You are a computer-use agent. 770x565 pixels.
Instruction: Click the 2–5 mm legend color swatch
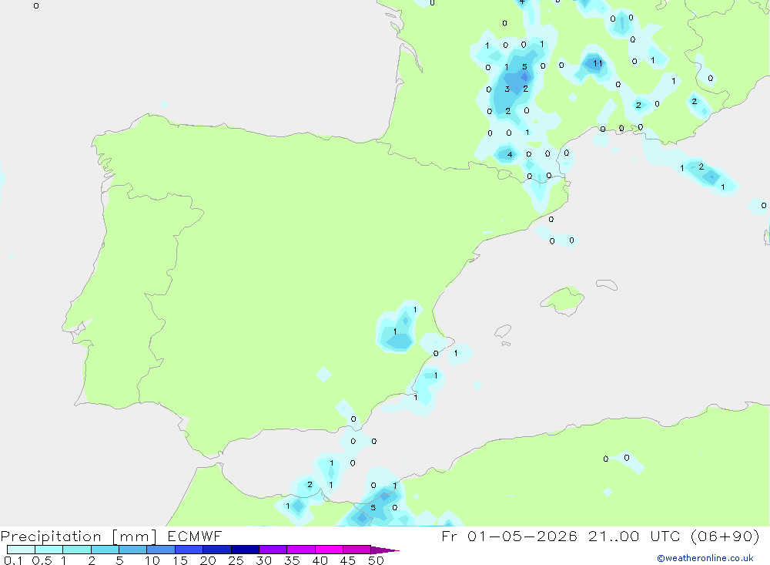(x=105, y=550)
